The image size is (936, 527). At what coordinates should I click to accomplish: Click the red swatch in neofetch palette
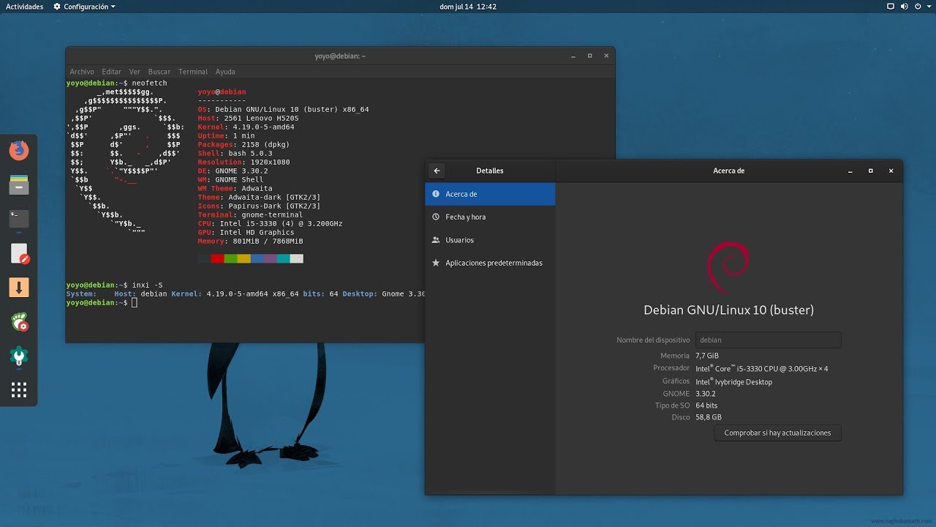pos(217,258)
